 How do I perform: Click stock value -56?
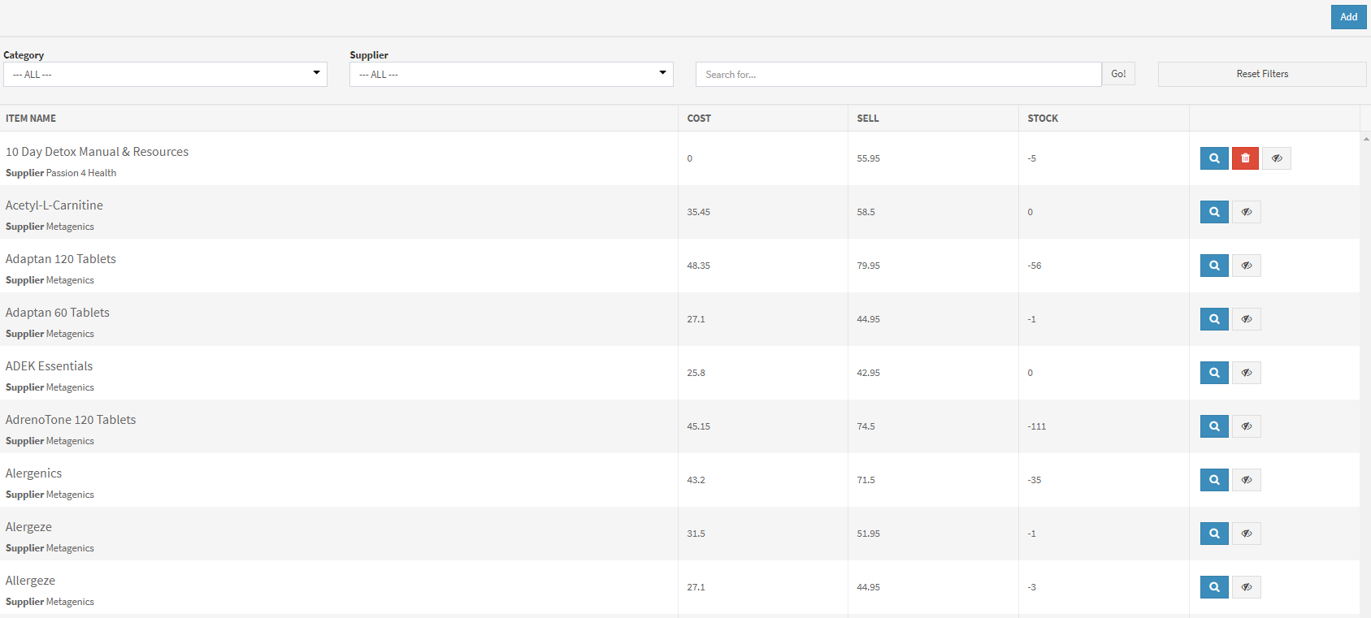pos(1034,266)
